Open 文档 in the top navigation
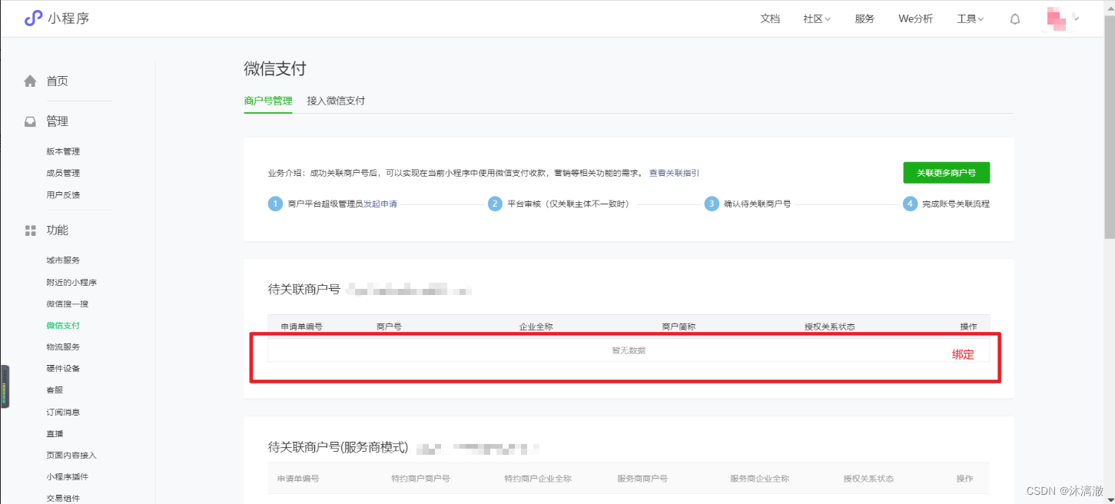Screen dimensions: 1115x504 click(770, 19)
